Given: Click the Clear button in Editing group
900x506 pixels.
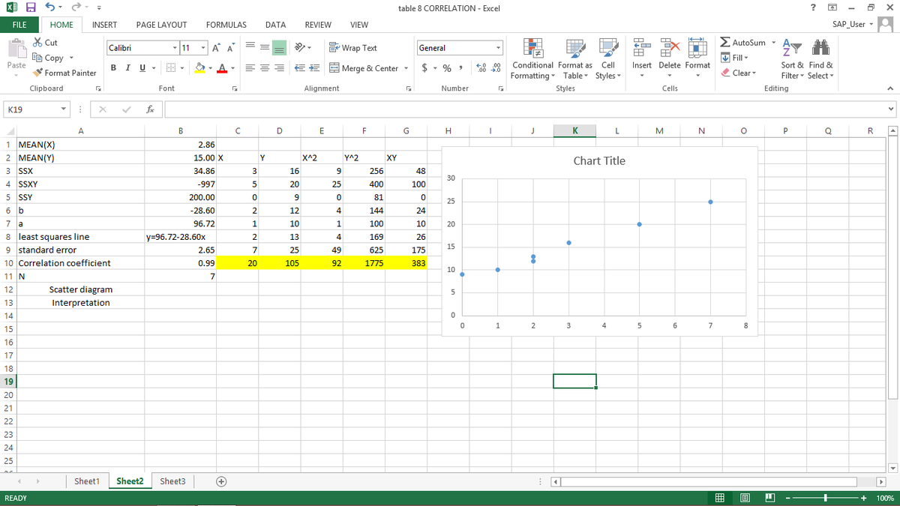Looking at the screenshot, I should coord(739,73).
